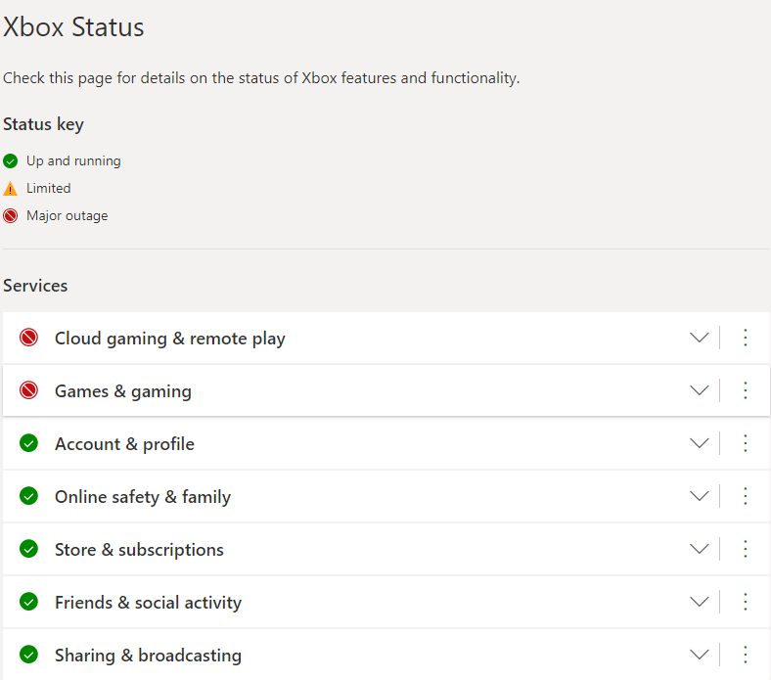This screenshot has height=680, width=771.
Task: Click the Xbox Status page title
Action: pos(73,27)
